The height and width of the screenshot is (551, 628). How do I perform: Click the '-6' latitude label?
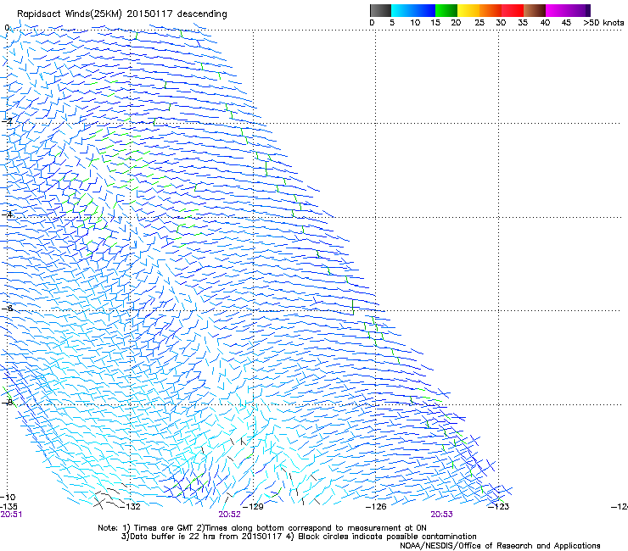point(7,308)
